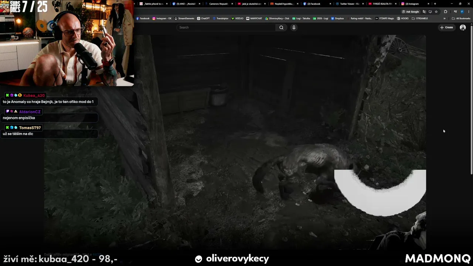
Task: Open the translate page icon
Action: click(424, 11)
